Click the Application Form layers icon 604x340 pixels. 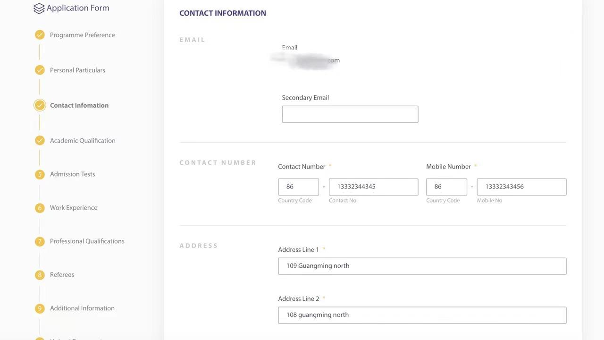[39, 8]
